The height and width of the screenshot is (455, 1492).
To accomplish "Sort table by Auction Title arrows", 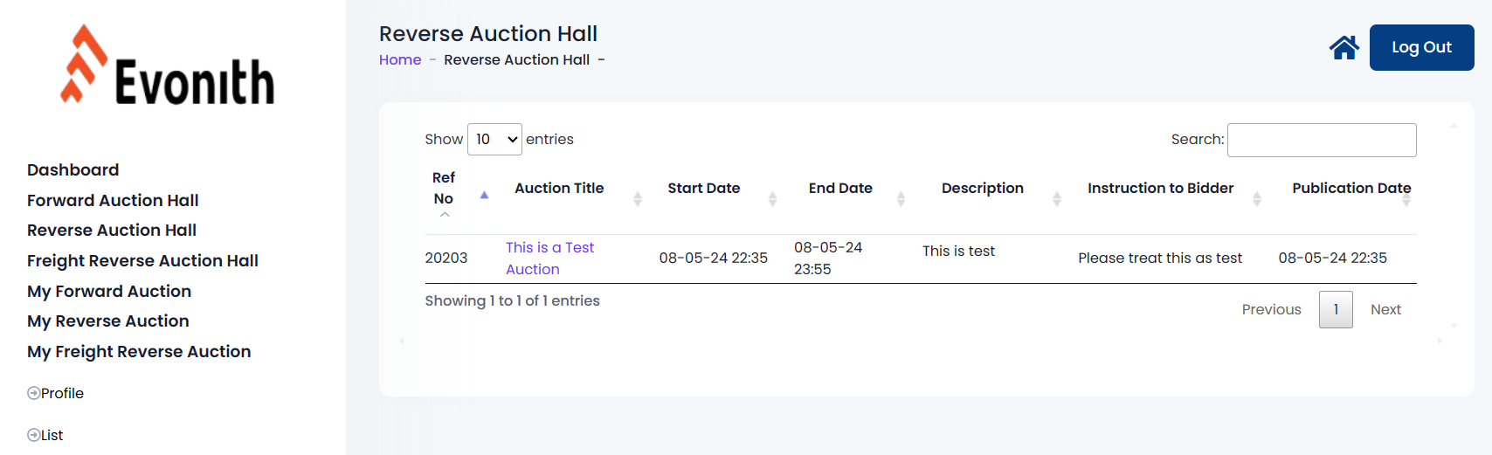I will point(638,199).
